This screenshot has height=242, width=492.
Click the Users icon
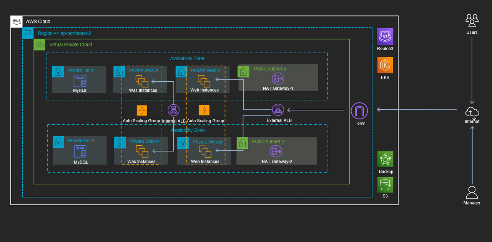472,20
